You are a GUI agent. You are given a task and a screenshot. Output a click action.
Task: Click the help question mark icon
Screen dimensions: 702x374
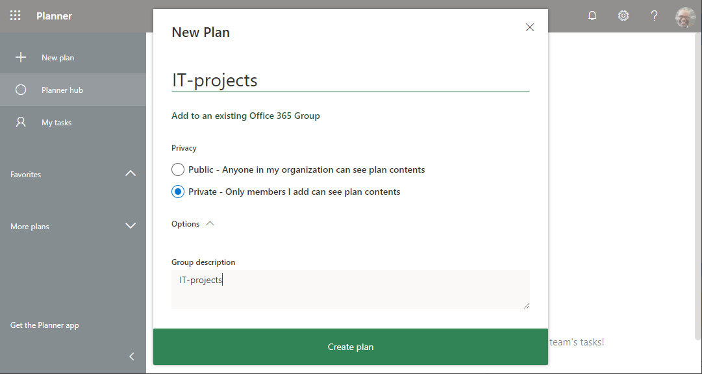655,16
